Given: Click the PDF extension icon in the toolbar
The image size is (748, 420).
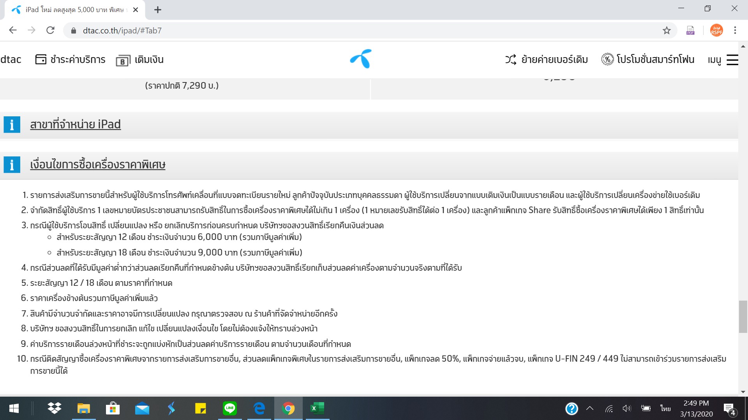Looking at the screenshot, I should (x=690, y=30).
